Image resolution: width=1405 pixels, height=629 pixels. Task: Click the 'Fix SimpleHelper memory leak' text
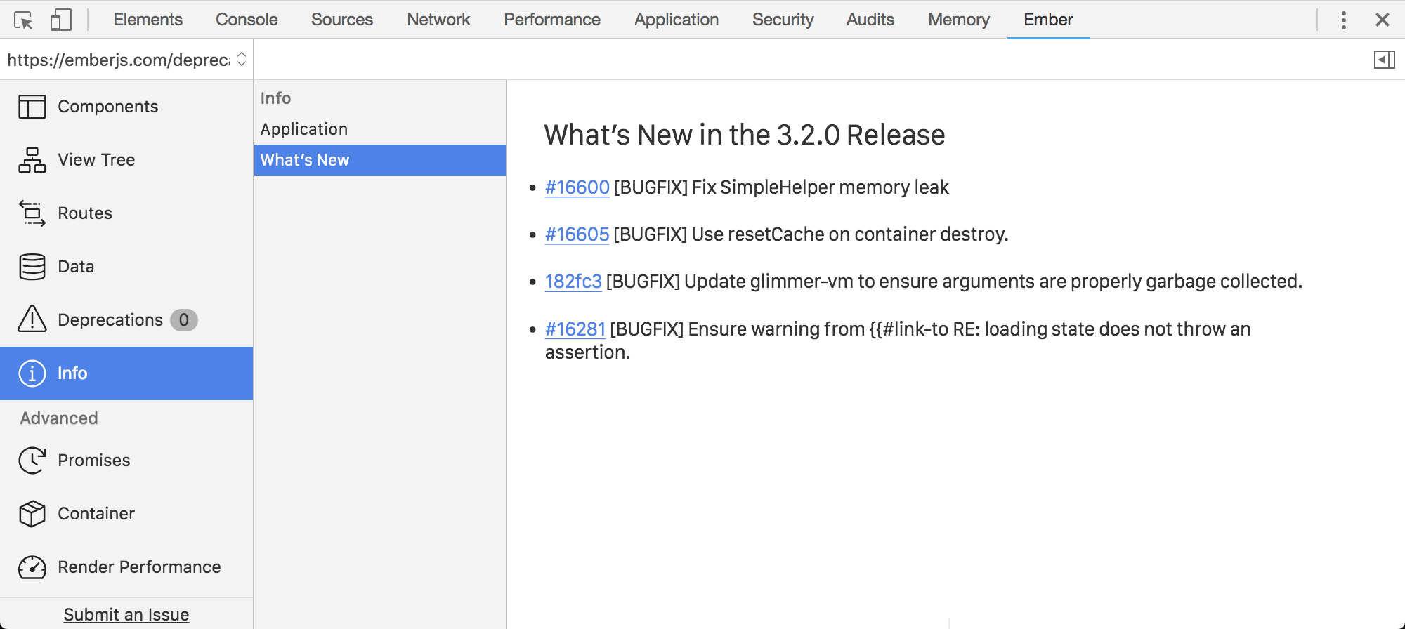point(821,187)
